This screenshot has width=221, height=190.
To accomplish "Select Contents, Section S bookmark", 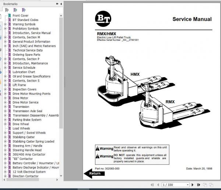I will coord(26,81).
